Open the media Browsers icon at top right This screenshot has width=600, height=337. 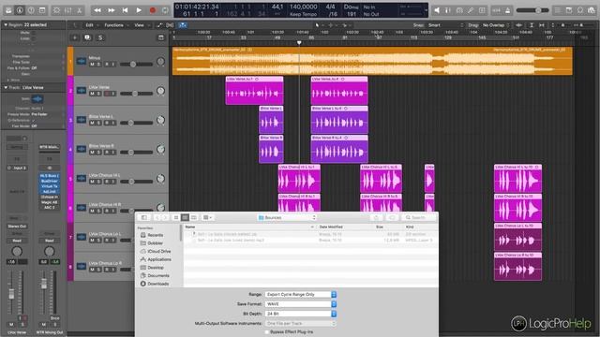click(592, 10)
